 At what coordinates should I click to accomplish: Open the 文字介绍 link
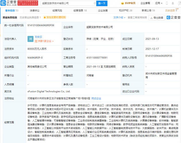click(119, 18)
